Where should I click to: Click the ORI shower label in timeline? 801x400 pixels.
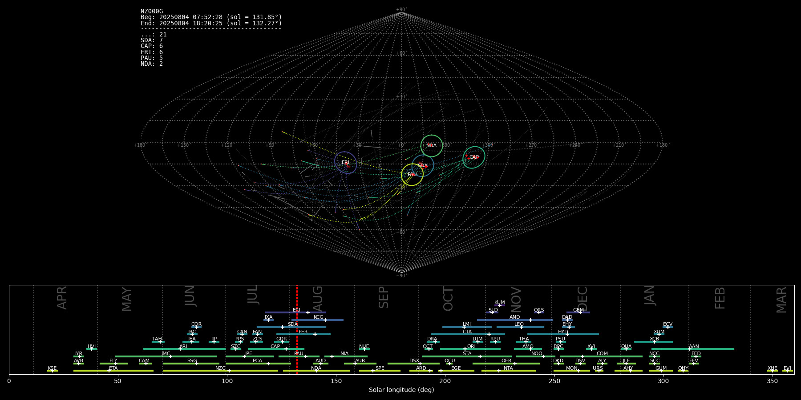coord(471,347)
